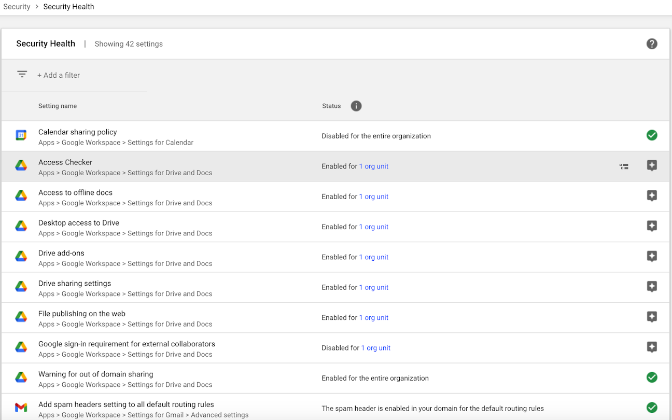Open recommendation for File publishing on the web
Screen dimensions: 672x420
coord(652,317)
